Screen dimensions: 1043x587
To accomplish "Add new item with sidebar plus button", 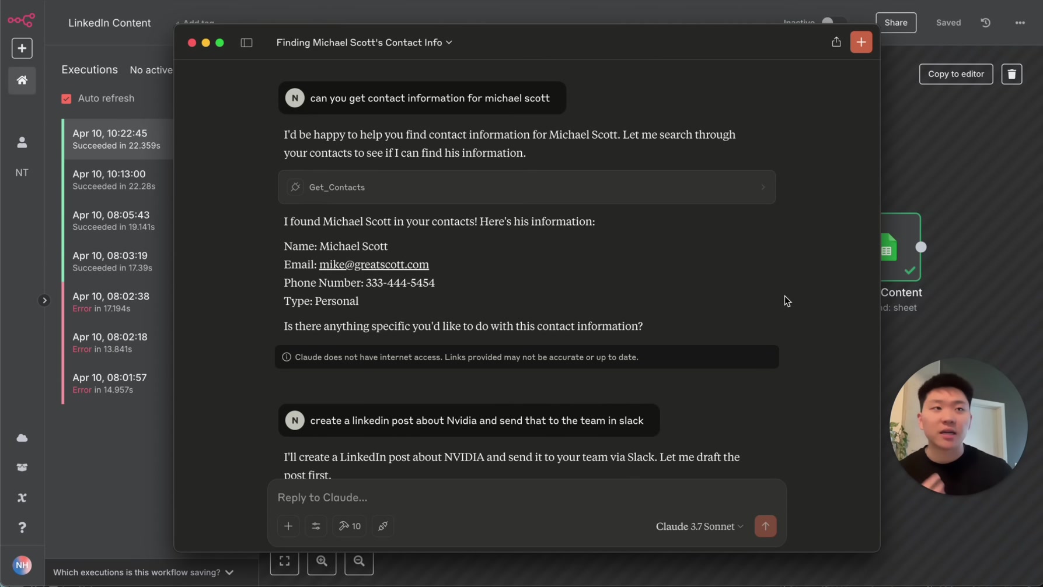I will click(x=22, y=48).
